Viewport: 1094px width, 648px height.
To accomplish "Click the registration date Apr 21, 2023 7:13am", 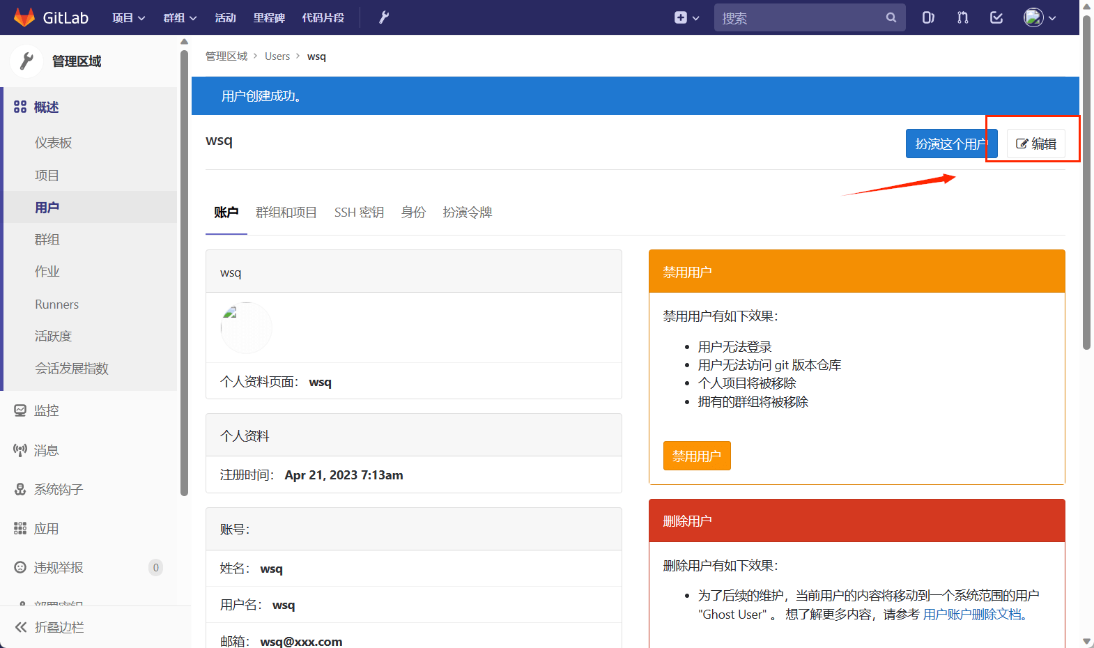I will point(344,475).
